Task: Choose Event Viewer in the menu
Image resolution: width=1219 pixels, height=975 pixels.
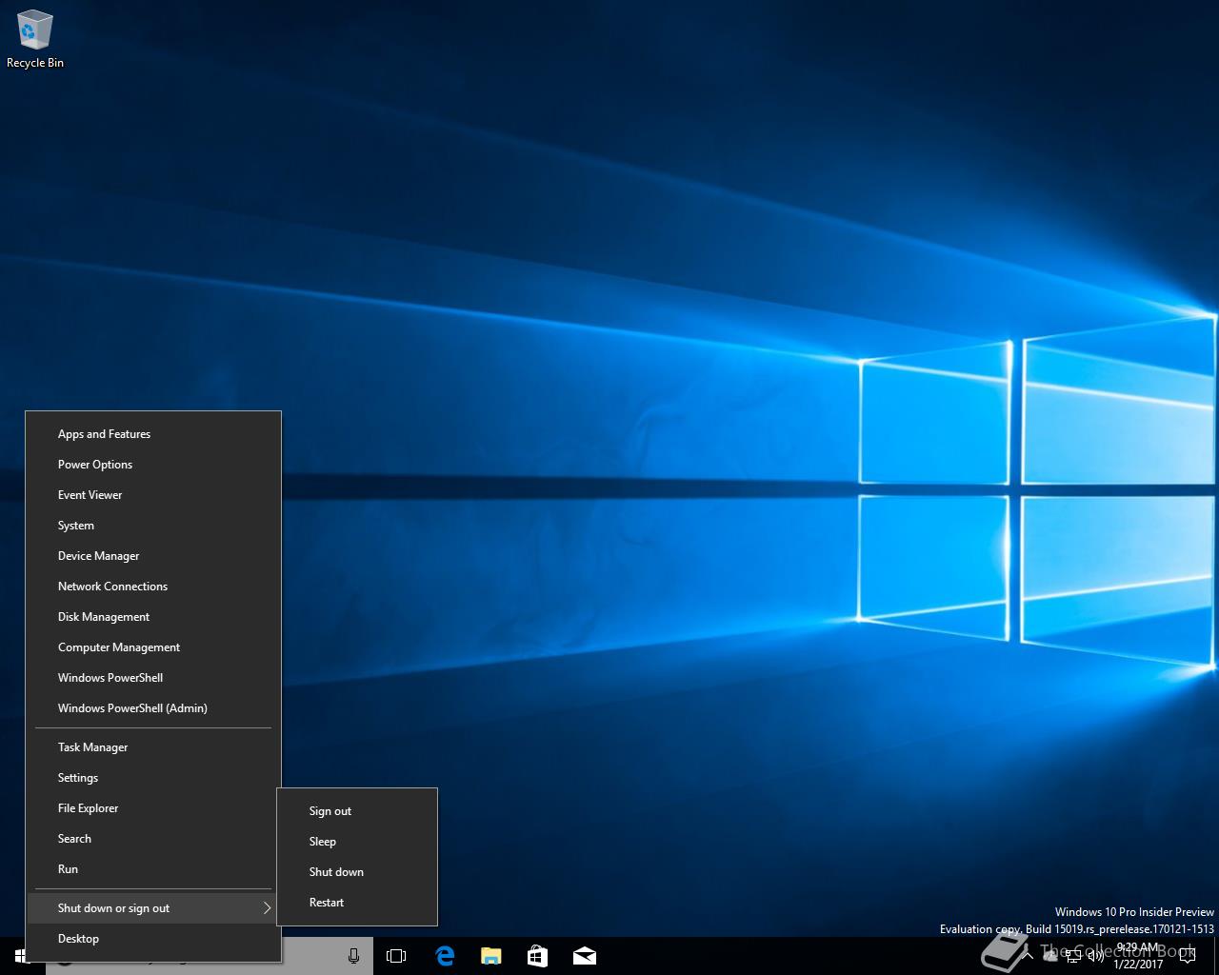Action: pyautogui.click(x=153, y=495)
